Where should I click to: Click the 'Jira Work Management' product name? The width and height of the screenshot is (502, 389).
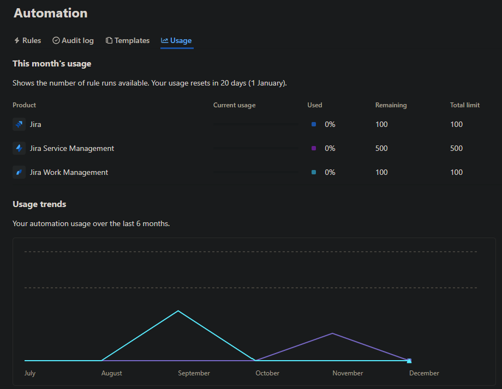pyautogui.click(x=69, y=172)
